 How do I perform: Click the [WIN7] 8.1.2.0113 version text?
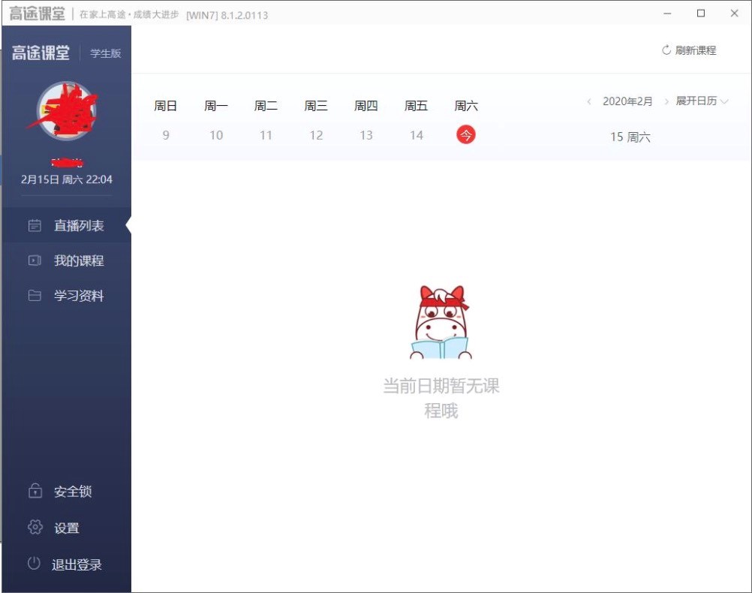(x=227, y=15)
